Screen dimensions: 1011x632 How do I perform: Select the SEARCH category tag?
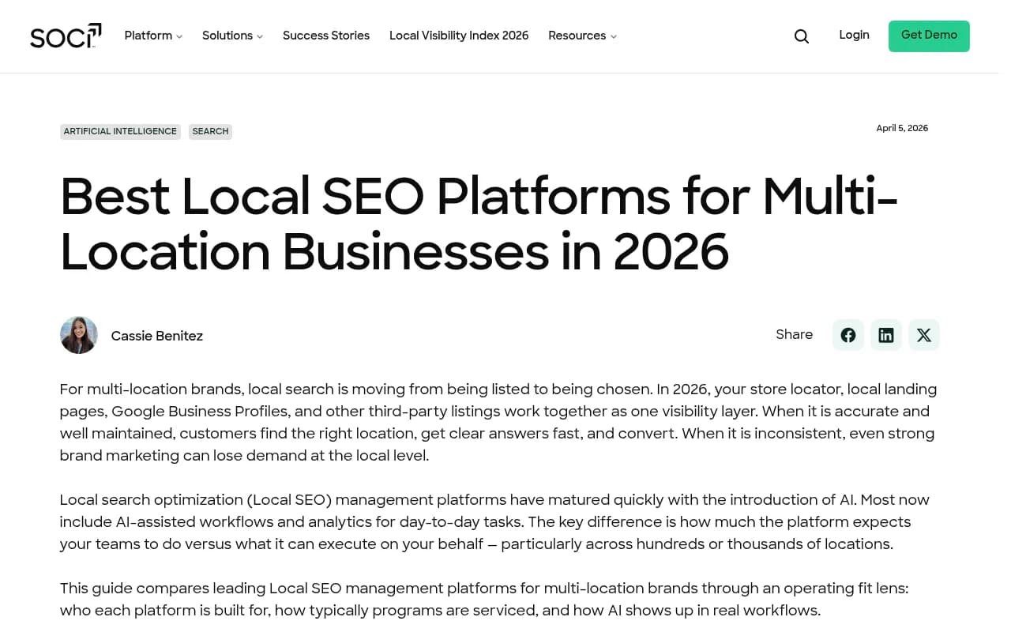click(x=210, y=131)
